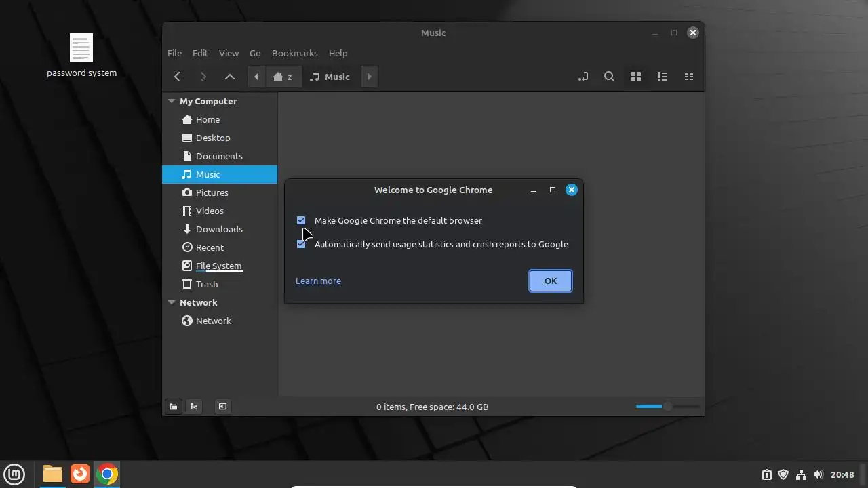
Task: Open the View menu
Action: point(229,53)
